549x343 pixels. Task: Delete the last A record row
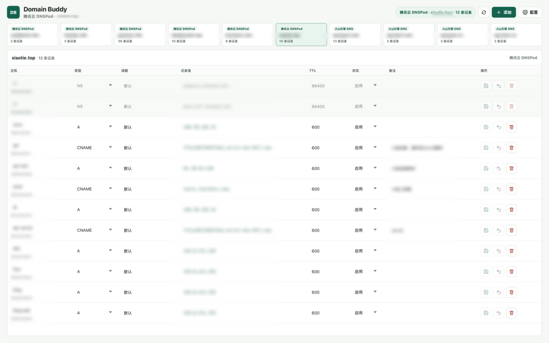511,313
